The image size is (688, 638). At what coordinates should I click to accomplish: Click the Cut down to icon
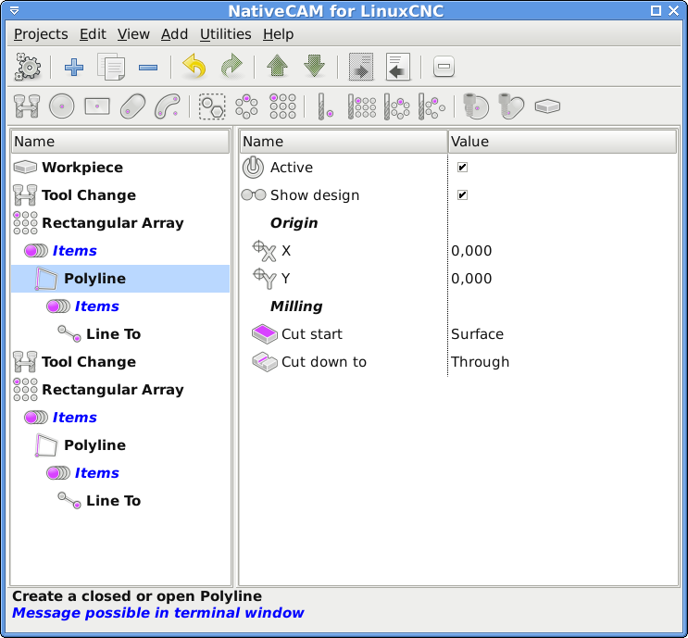[x=265, y=362]
